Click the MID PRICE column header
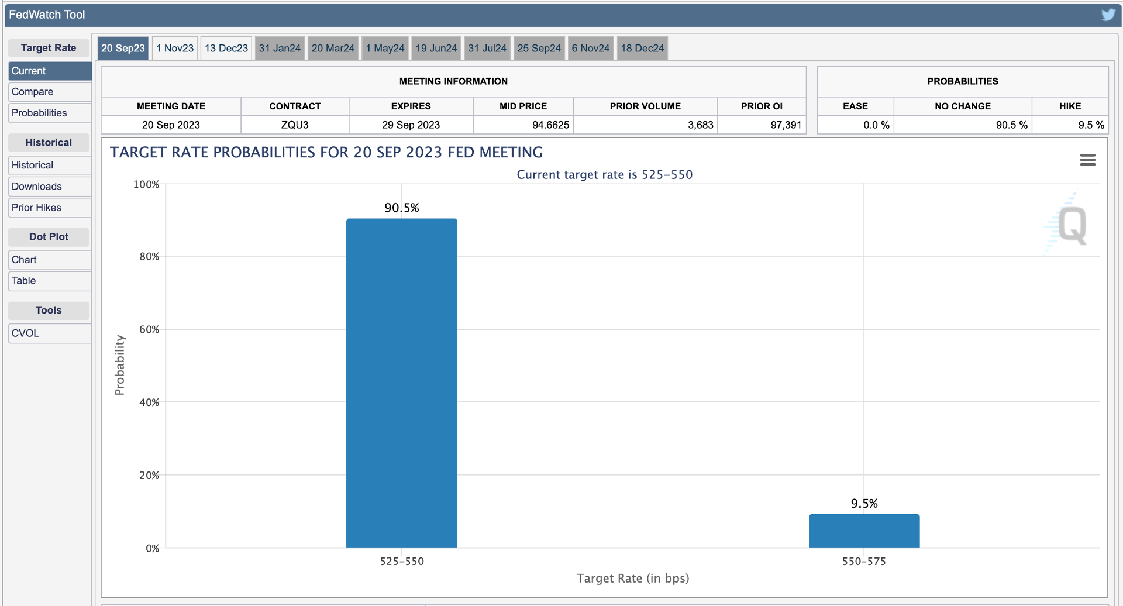Image resolution: width=1123 pixels, height=606 pixels. [523, 106]
